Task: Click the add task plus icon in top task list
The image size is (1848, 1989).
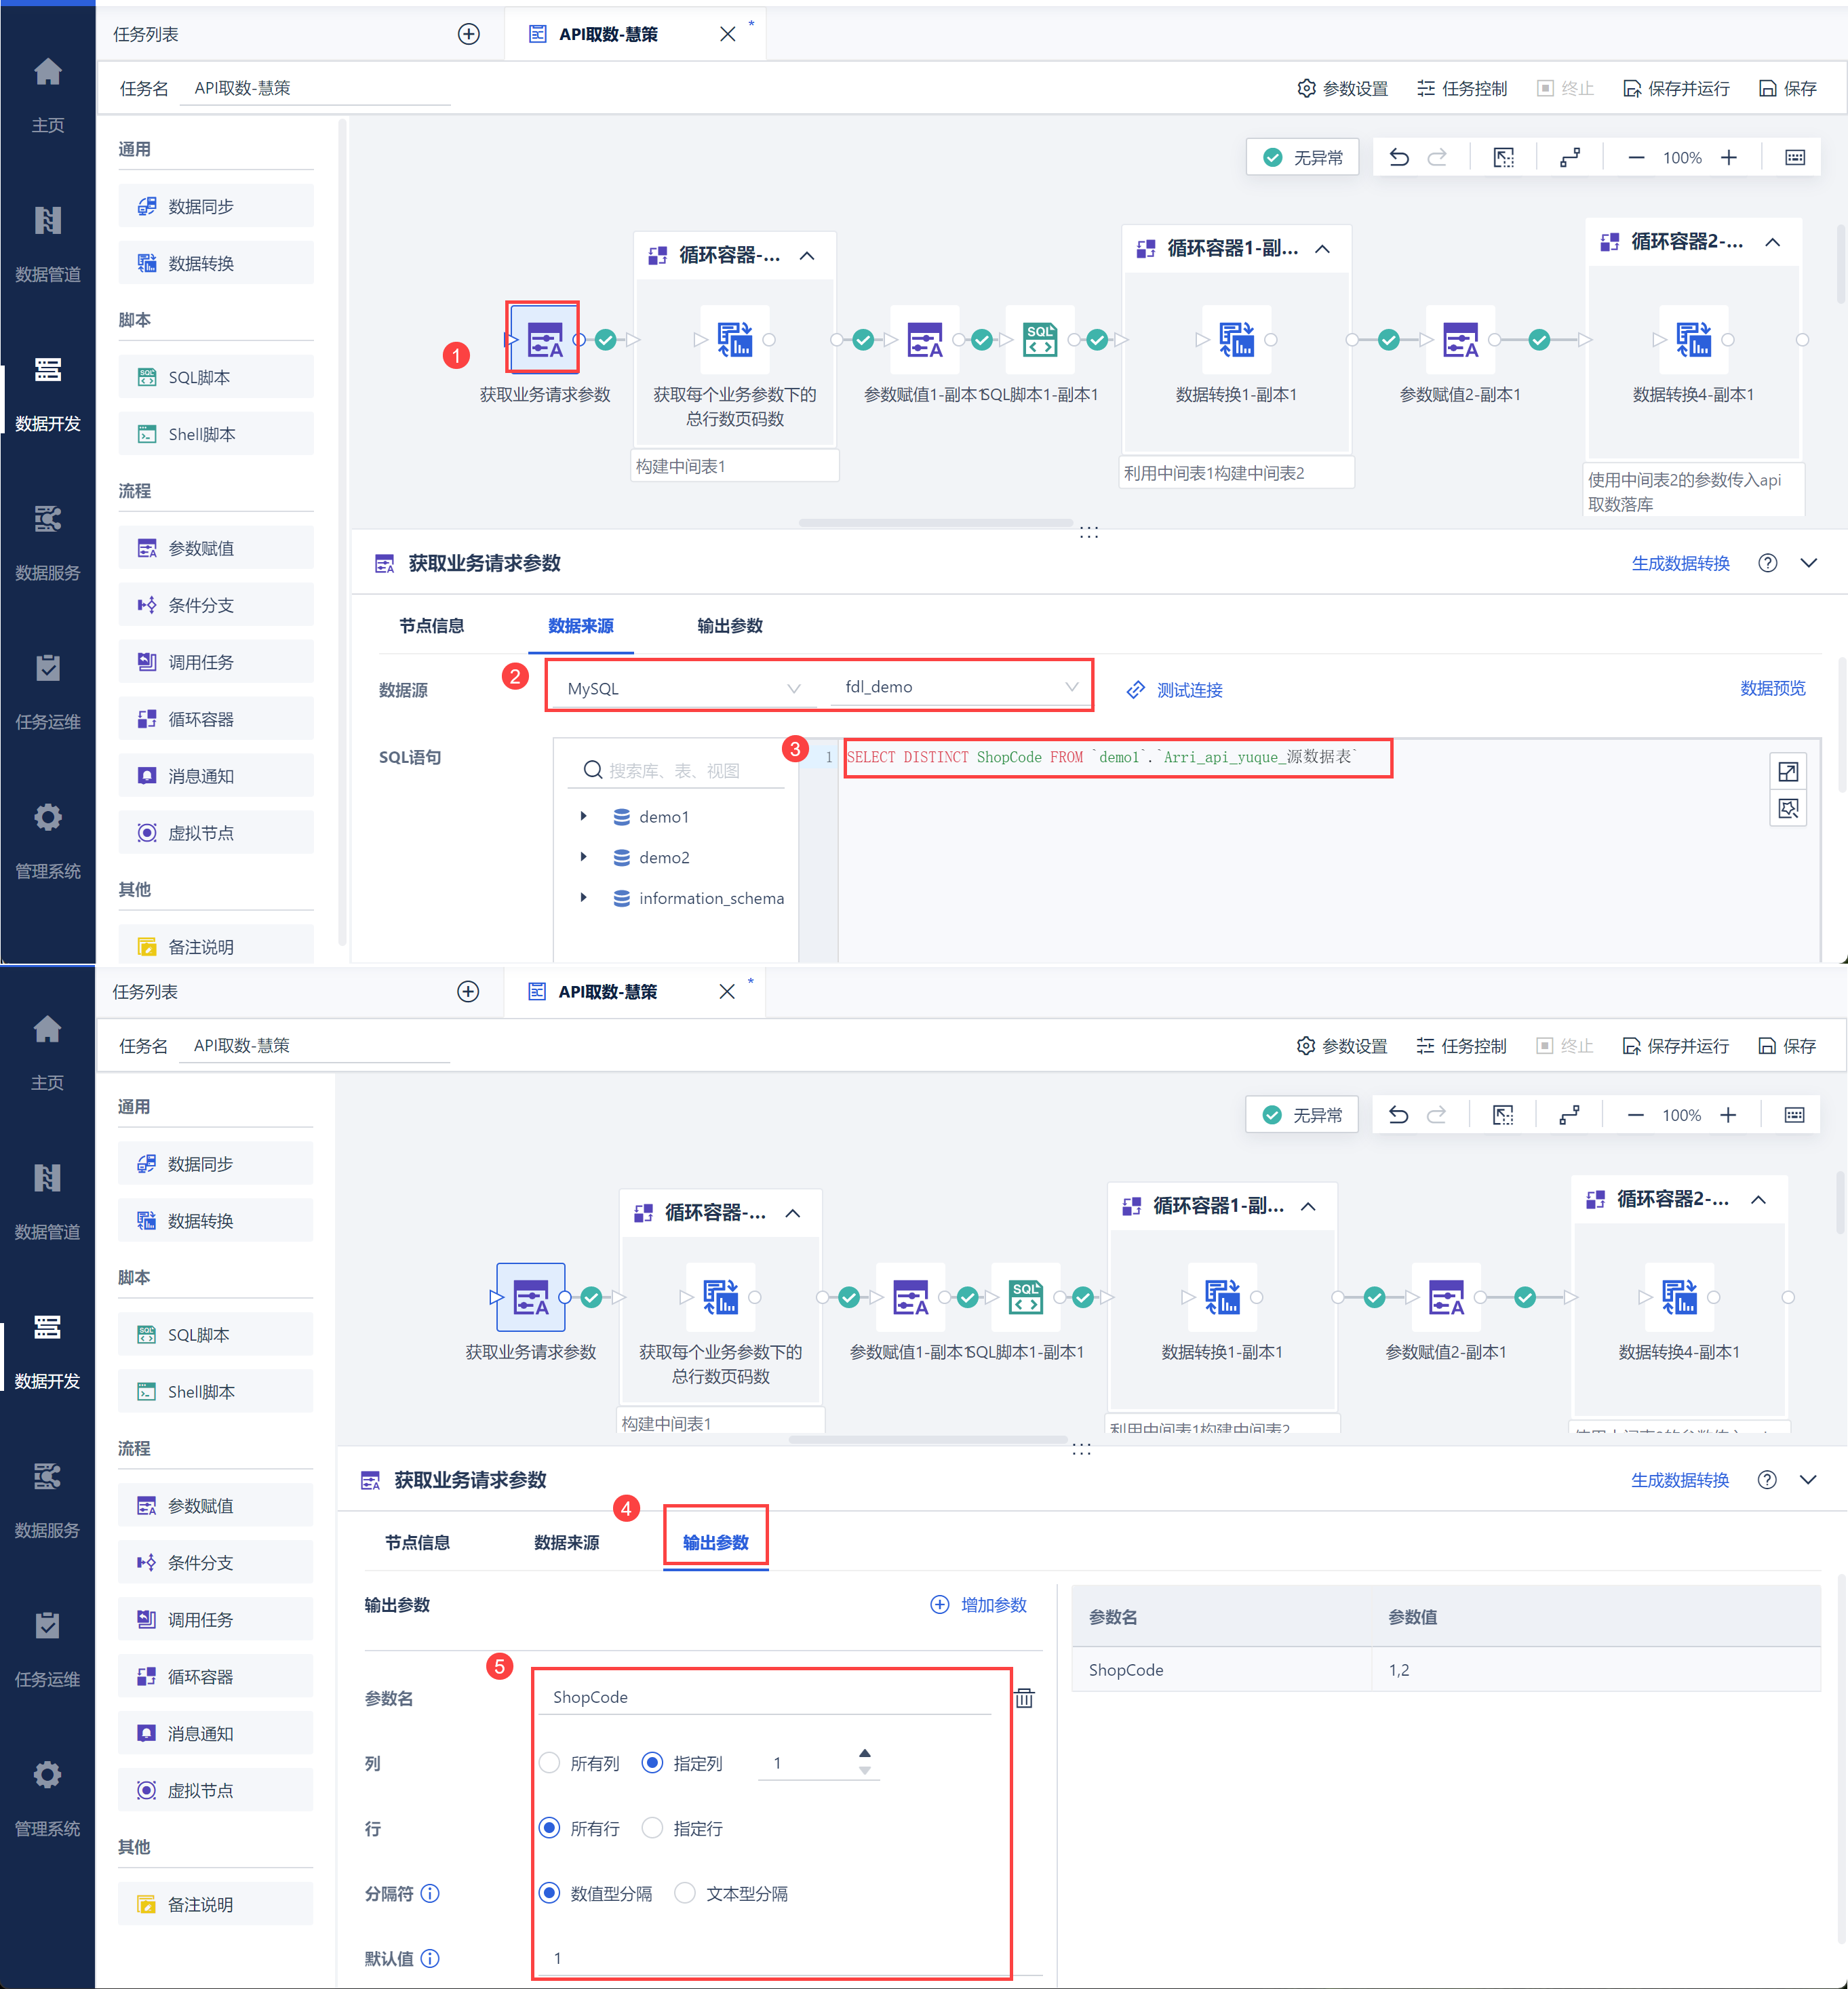Action: [468, 34]
